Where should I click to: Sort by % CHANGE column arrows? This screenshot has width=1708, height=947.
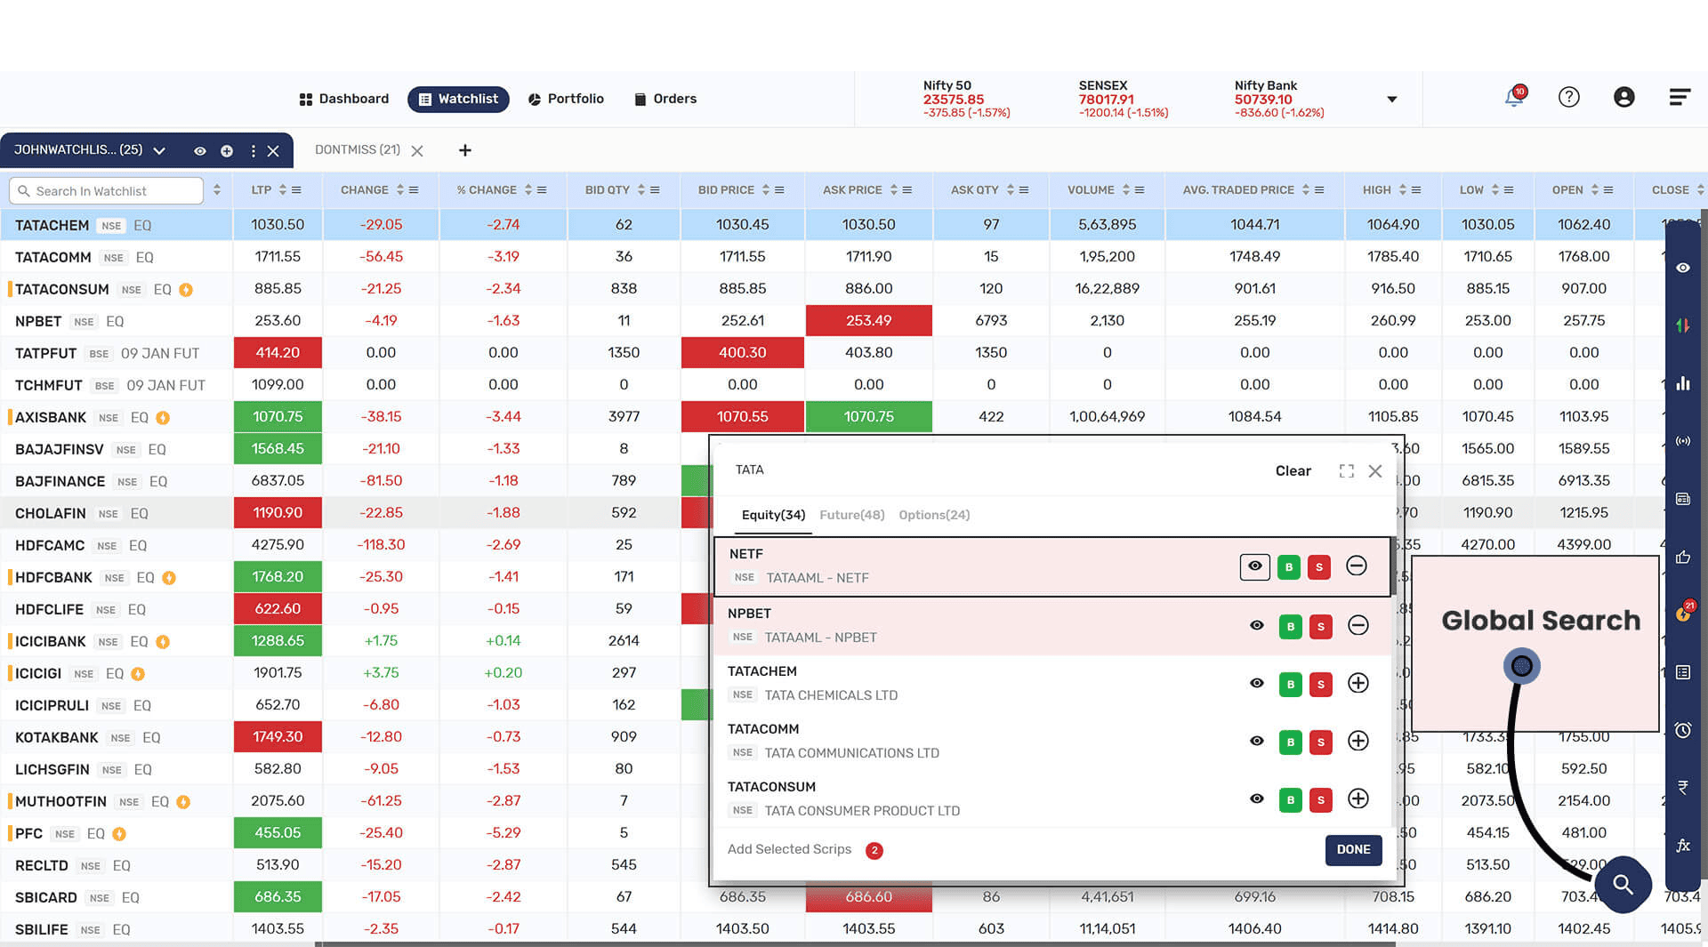[x=528, y=190]
